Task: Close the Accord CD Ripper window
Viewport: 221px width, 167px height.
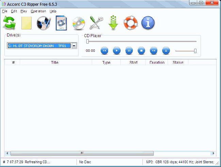Action: click(212, 3)
